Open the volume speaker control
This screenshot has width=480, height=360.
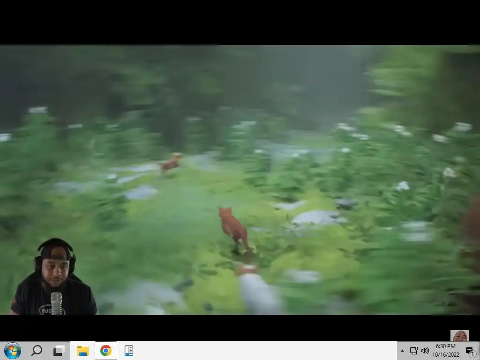pos(425,351)
